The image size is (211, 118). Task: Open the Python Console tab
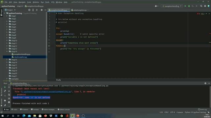pyautogui.click(x=64, y=109)
